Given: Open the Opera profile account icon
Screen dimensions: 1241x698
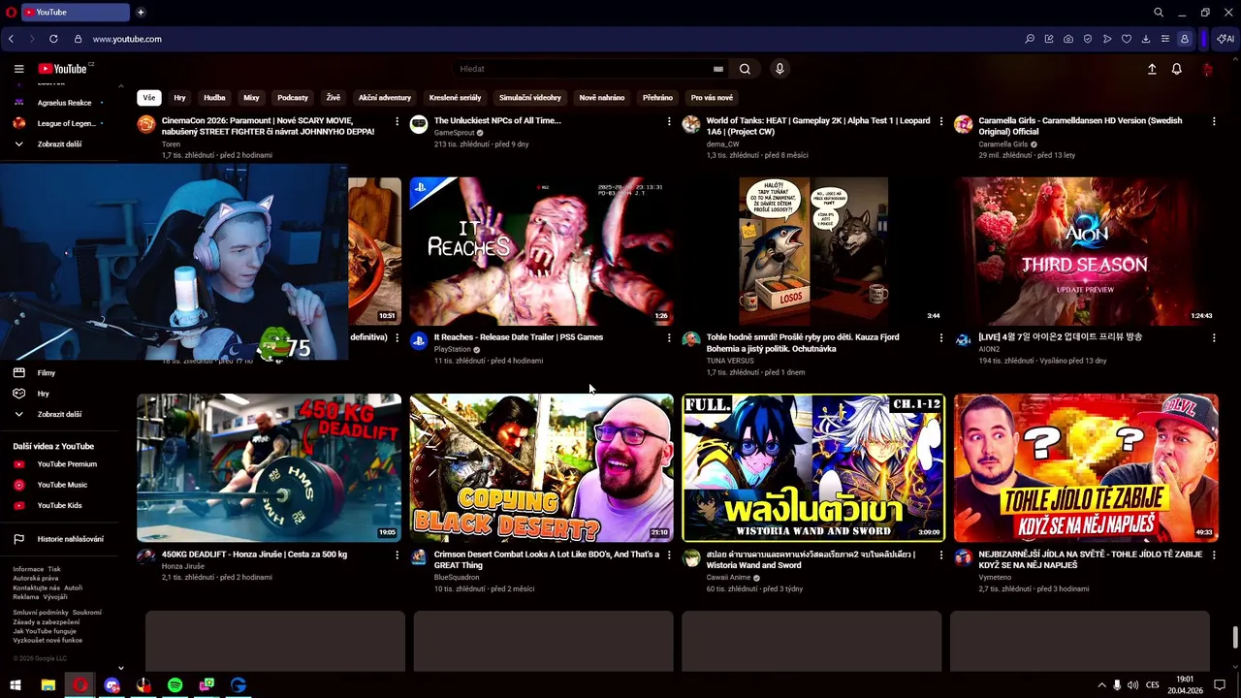Looking at the screenshot, I should click(x=1185, y=39).
